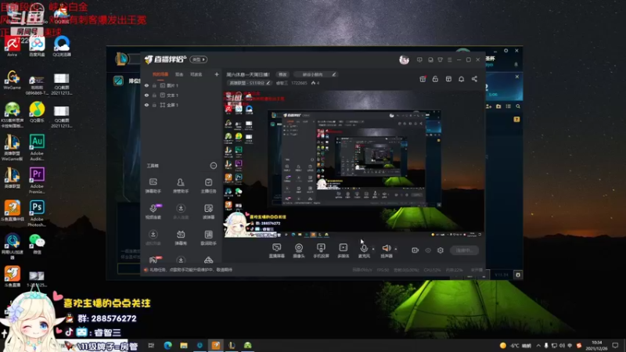Toggle the preview eye icon near settings
Image resolution: width=626 pixels, height=352 pixels.
[428, 250]
